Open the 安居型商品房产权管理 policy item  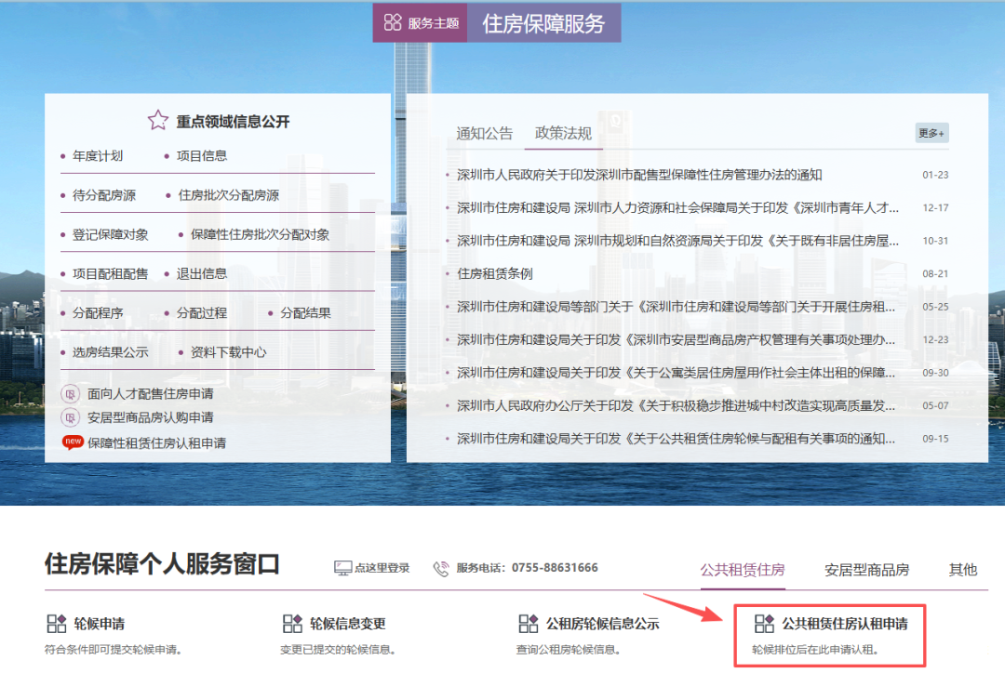[x=677, y=339]
